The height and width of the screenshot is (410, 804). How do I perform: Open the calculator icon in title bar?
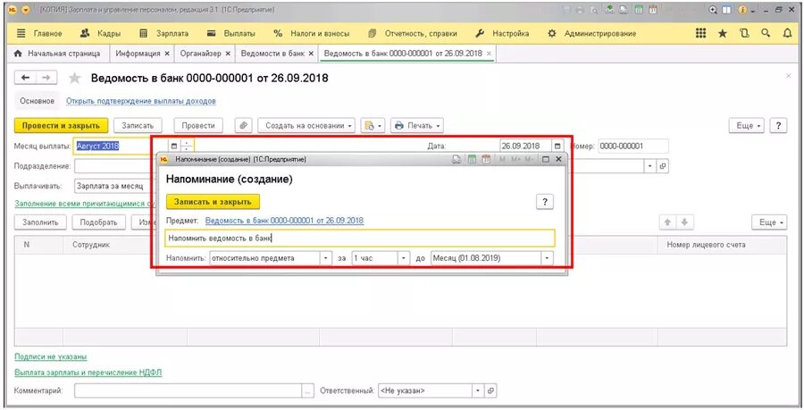(x=639, y=10)
